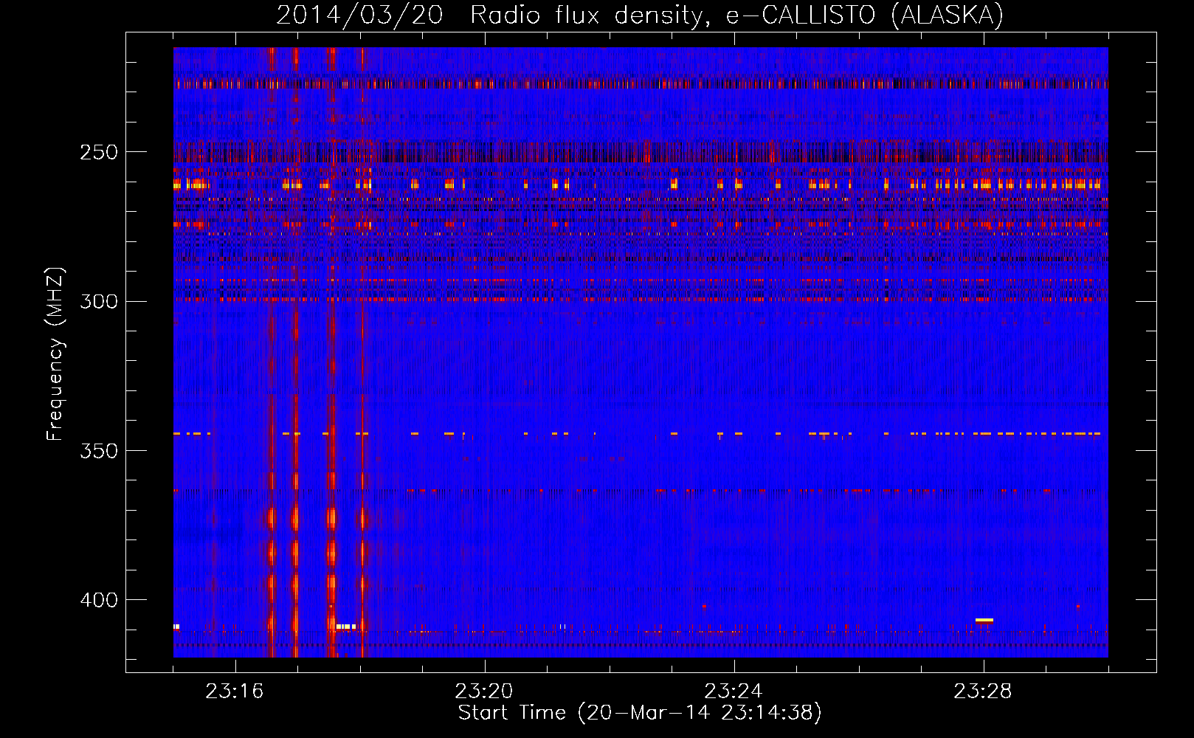Click the 23:28 time tick label

[x=983, y=692]
